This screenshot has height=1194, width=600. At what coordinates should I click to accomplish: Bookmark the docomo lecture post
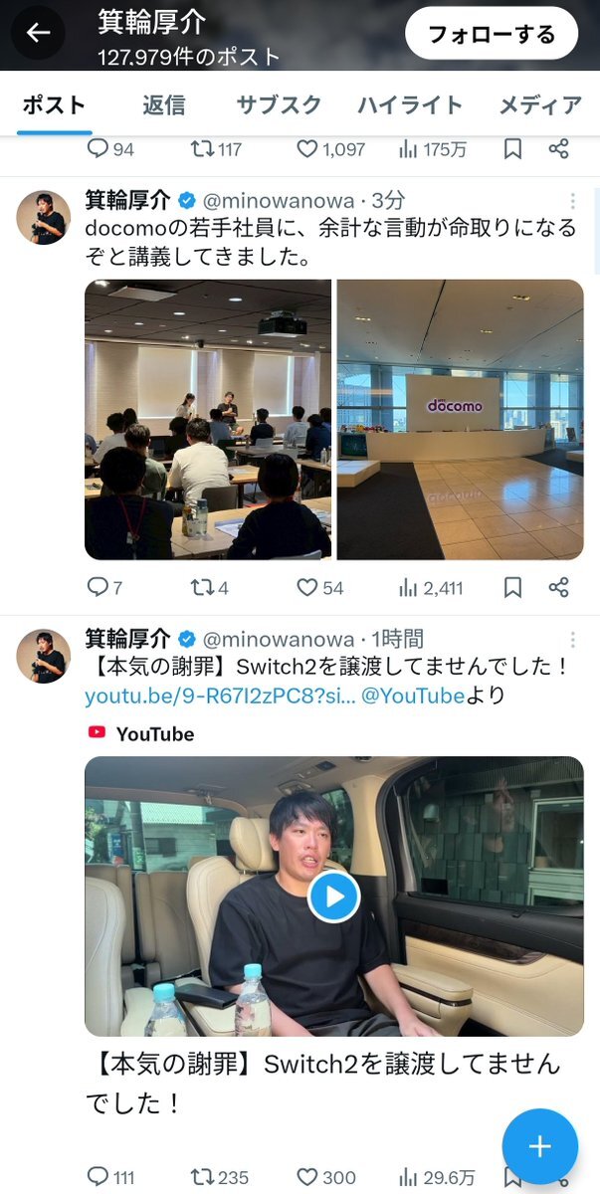pos(512,588)
